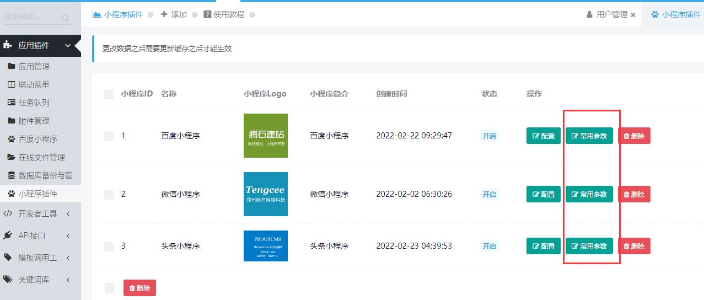Image resolution: width=704 pixels, height=300 pixels.
Task: Collapse the 应用插件 menu chevron
Action: click(x=68, y=46)
